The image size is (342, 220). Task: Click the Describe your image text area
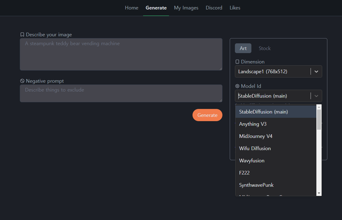click(121, 54)
